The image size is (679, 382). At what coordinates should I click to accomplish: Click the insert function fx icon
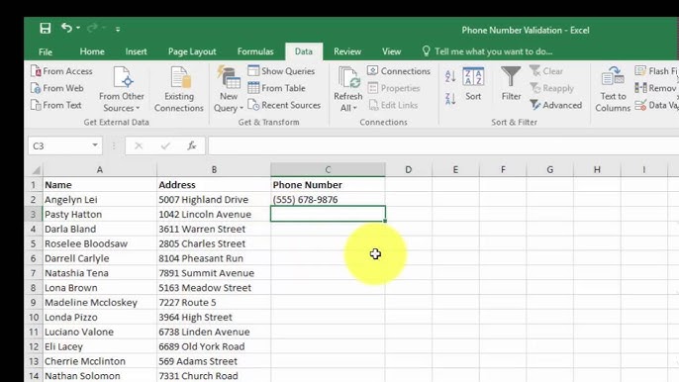point(192,145)
